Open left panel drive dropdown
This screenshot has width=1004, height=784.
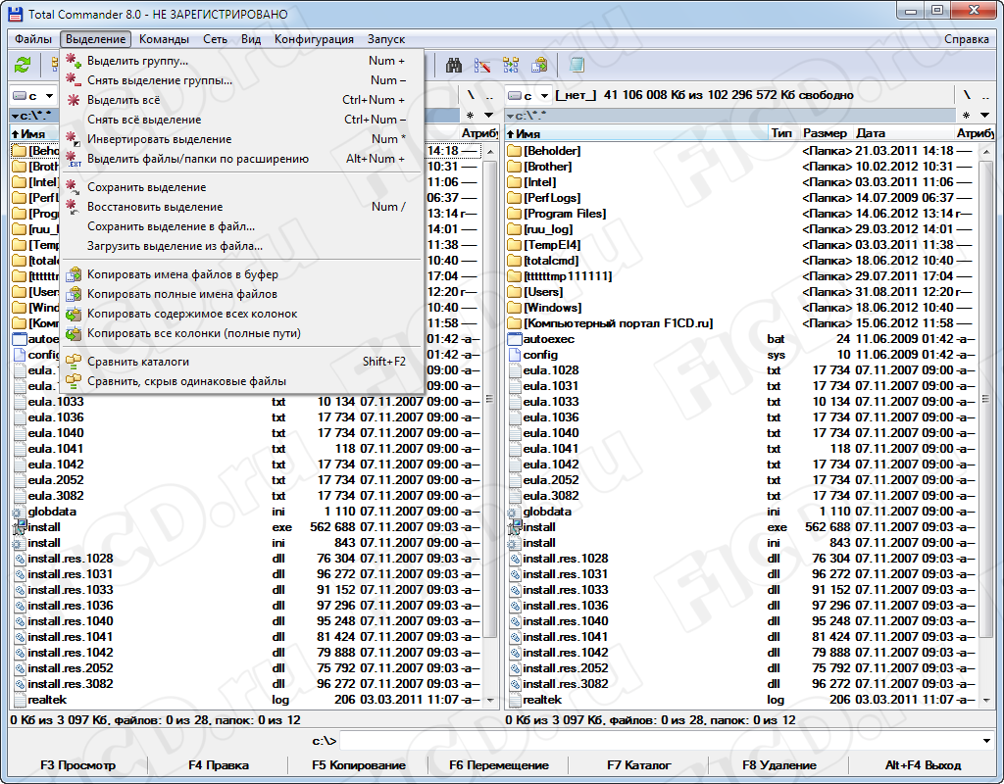[33, 96]
